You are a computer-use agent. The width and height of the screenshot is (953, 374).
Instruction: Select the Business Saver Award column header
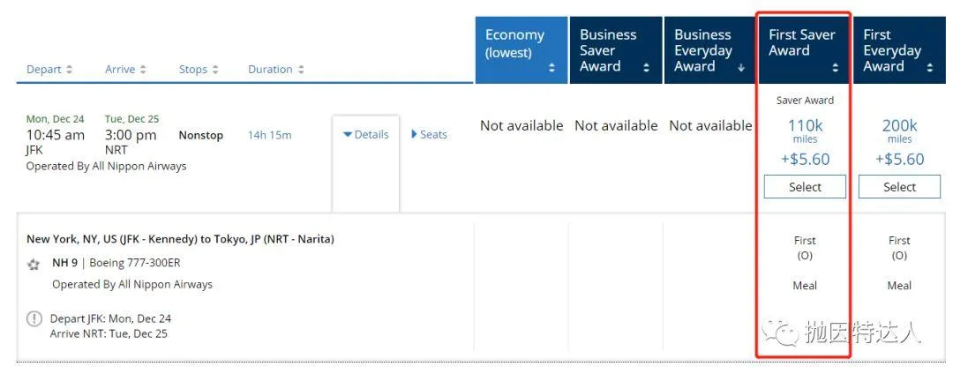[x=615, y=49]
